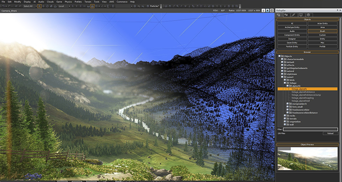This screenshot has height=182, width=342.
Task: Click the Brush object type button
Action: [324, 31]
